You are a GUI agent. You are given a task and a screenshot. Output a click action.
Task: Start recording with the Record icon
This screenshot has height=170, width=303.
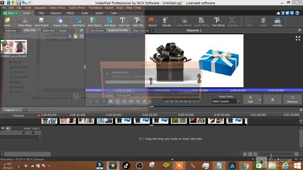[x=152, y=22]
